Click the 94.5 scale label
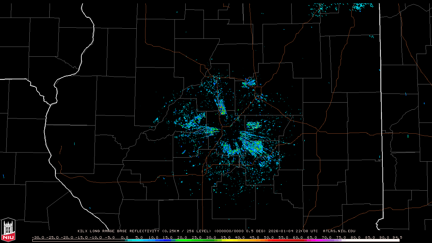The image size is (432, 243). (397, 237)
